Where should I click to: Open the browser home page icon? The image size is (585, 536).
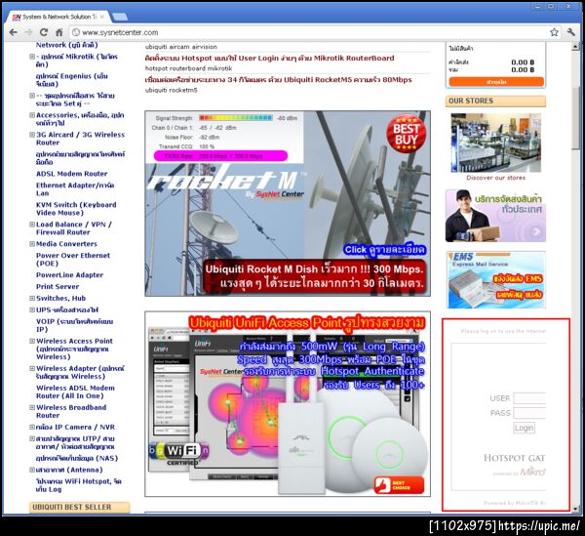click(58, 32)
